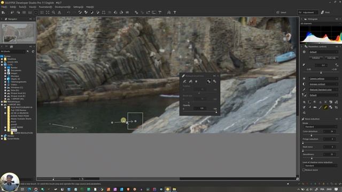This screenshot has width=342, height=192.
Task: Click the Adjustment mode button
Action: click(x=308, y=12)
